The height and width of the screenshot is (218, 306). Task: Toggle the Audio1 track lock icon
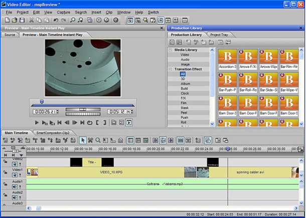pos(5,184)
